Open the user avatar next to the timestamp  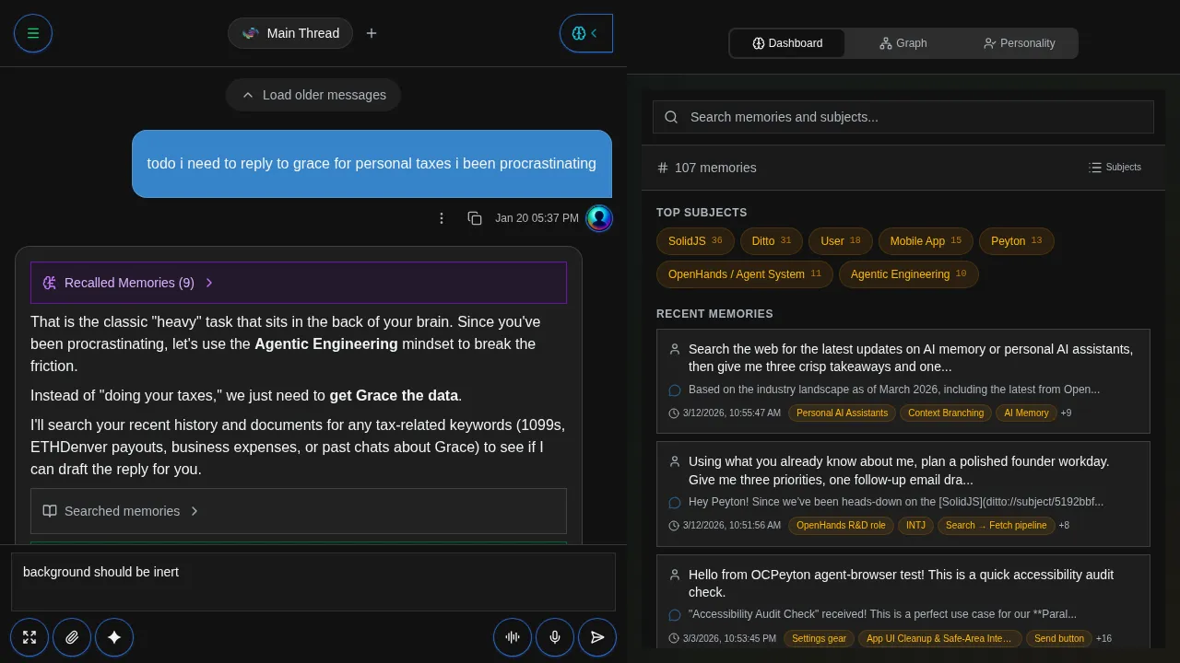pyautogui.click(x=599, y=218)
